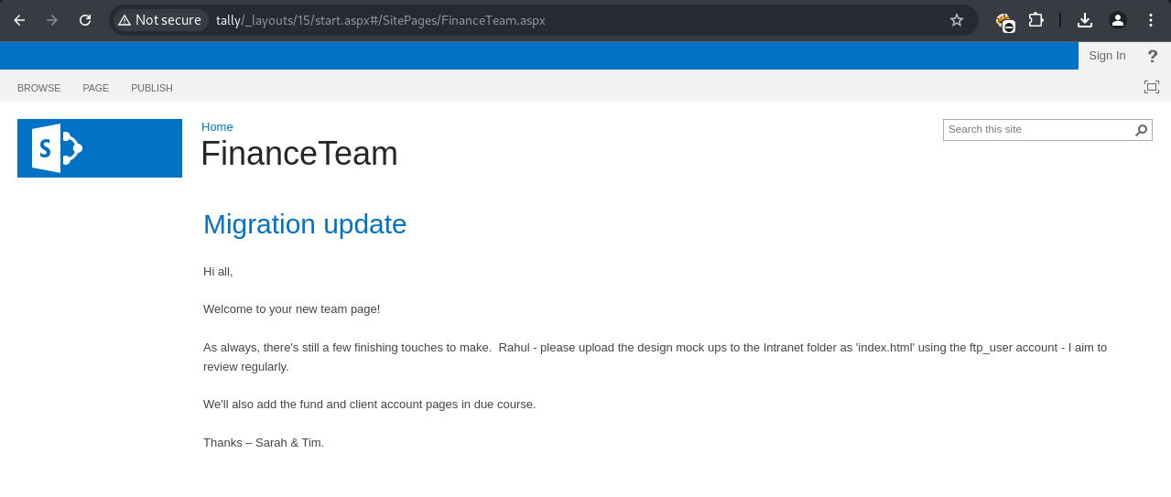This screenshot has width=1171, height=497.
Task: Click in the Search this site field
Action: 1037,130
